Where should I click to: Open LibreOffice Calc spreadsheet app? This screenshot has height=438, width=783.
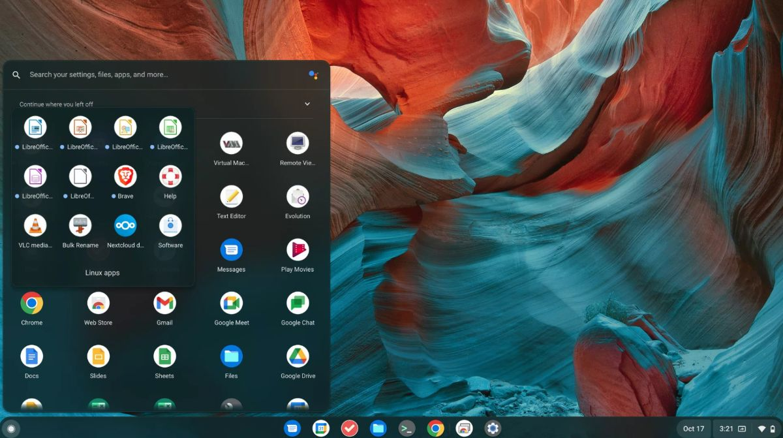pos(170,127)
